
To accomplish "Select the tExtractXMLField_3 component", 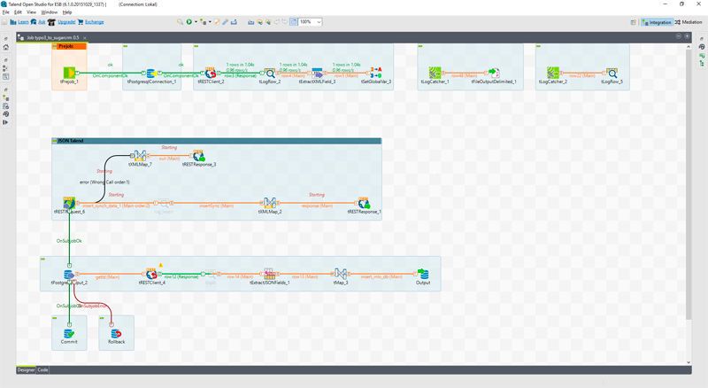I will click(318, 73).
